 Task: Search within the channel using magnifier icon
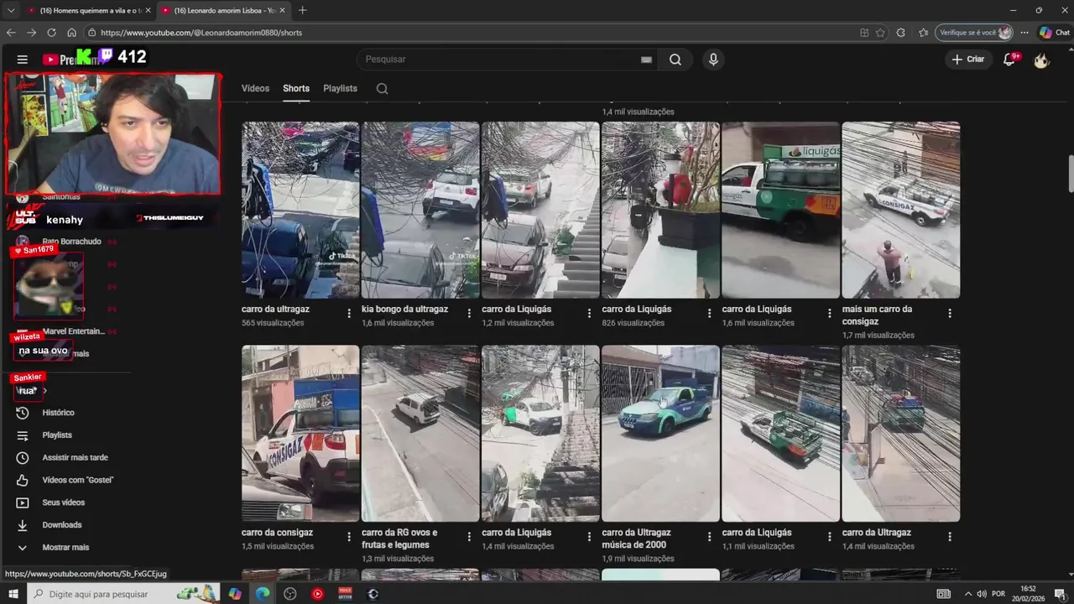pos(382,88)
